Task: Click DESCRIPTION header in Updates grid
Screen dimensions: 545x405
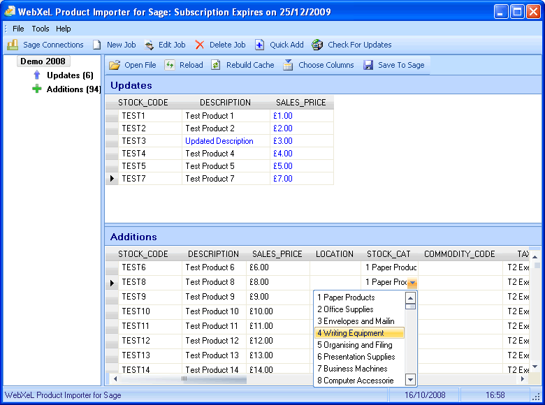Action: (x=225, y=103)
